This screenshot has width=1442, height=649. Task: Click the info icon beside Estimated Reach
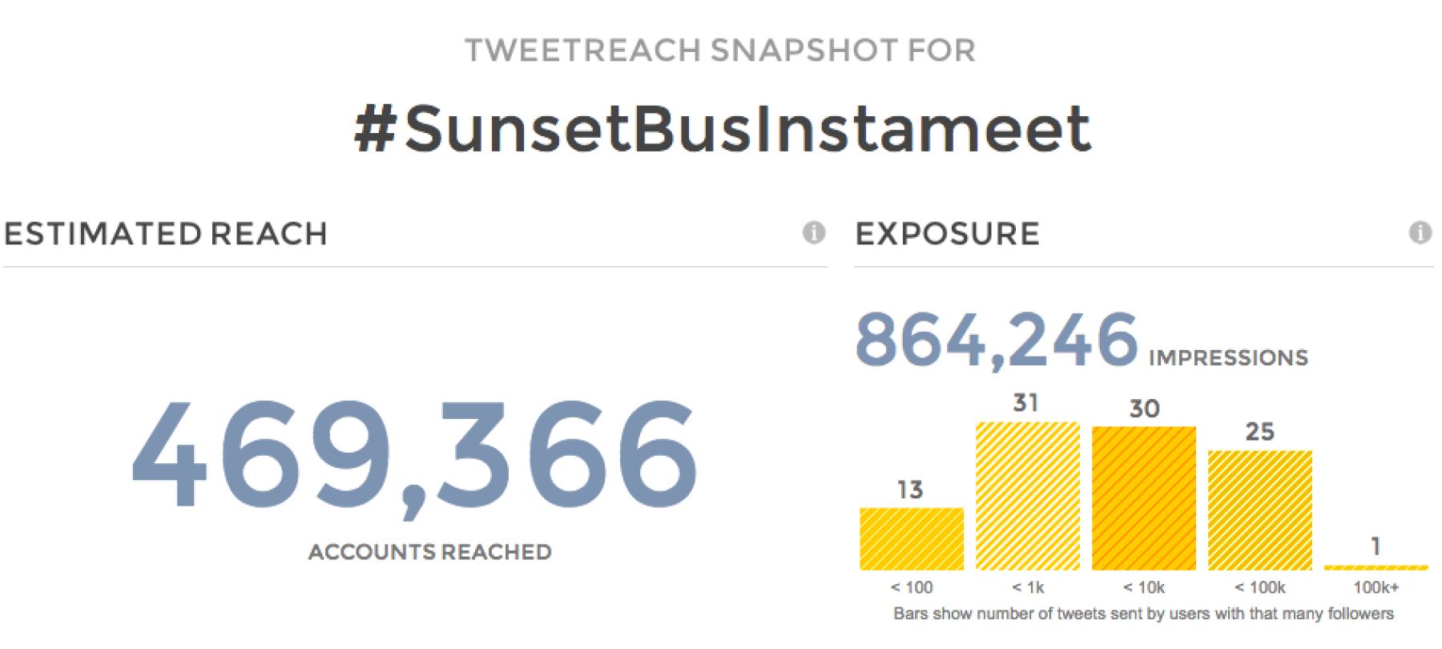tap(814, 232)
